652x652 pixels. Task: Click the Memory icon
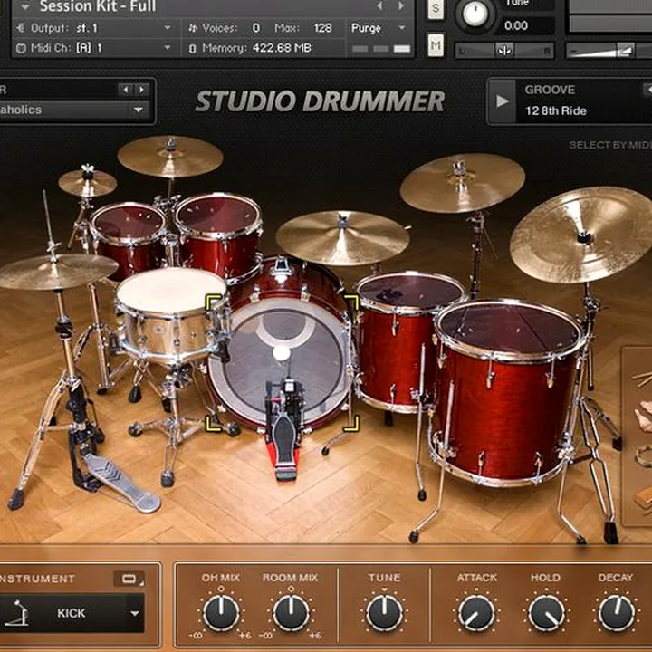(x=193, y=48)
